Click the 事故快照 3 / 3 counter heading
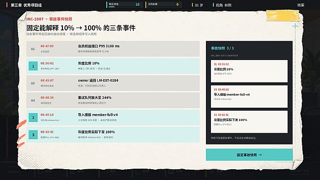320x180 pixels. pyautogui.click(x=222, y=48)
